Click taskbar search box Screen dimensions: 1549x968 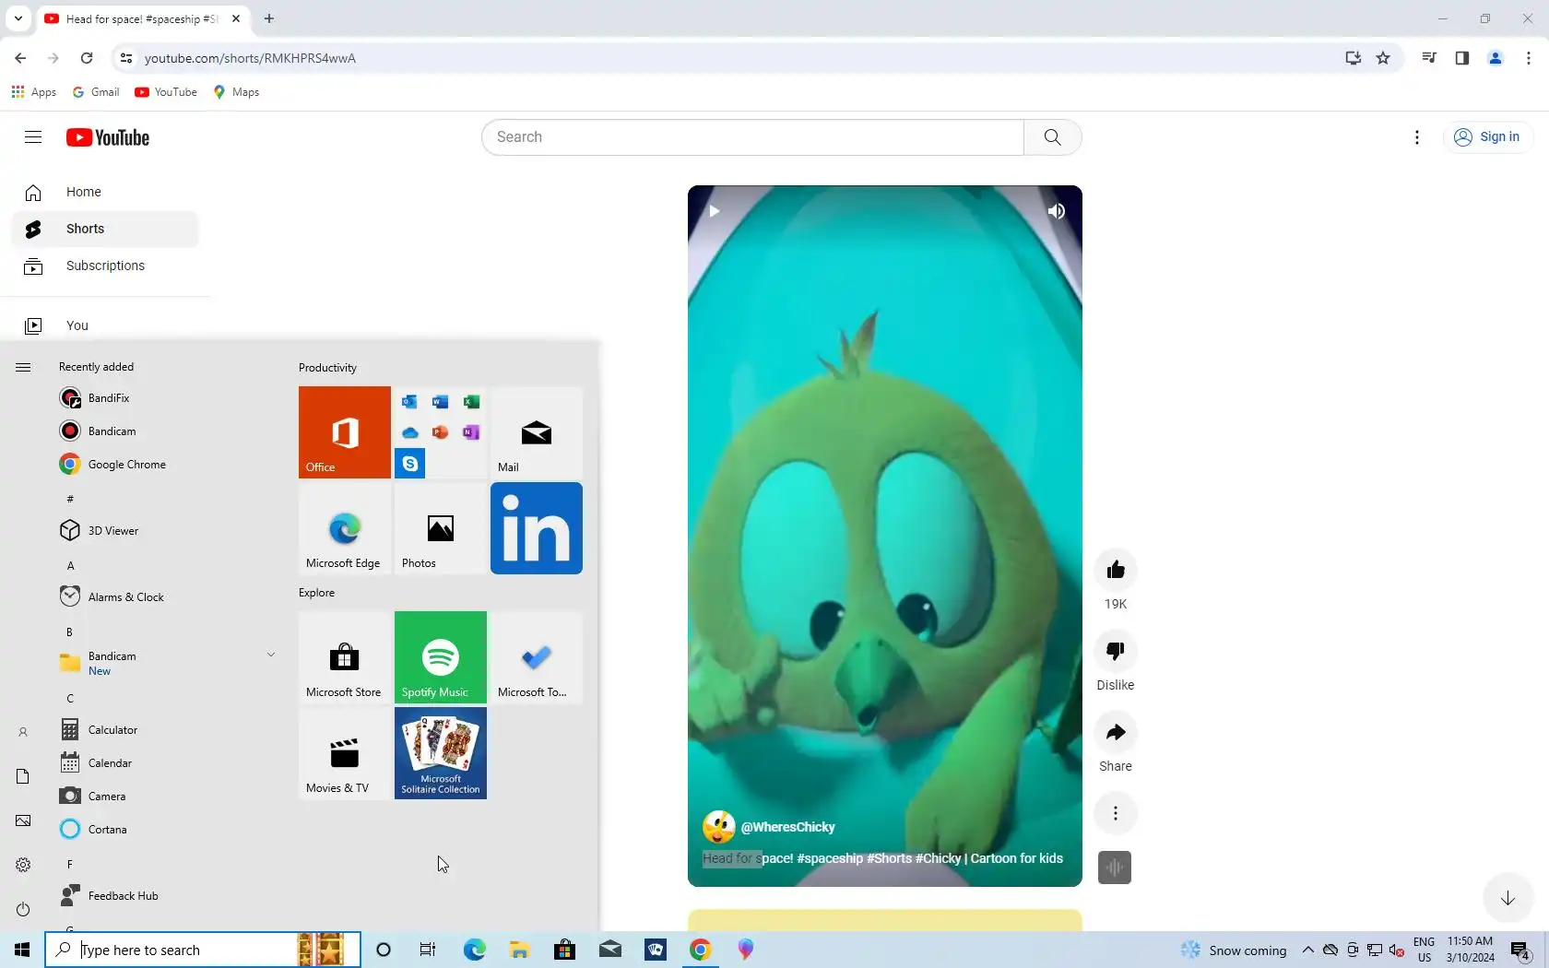pyautogui.click(x=203, y=950)
